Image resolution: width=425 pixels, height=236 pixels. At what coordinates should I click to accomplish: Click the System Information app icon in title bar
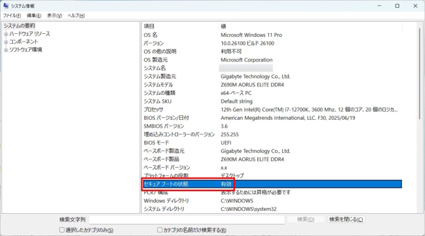[6, 6]
